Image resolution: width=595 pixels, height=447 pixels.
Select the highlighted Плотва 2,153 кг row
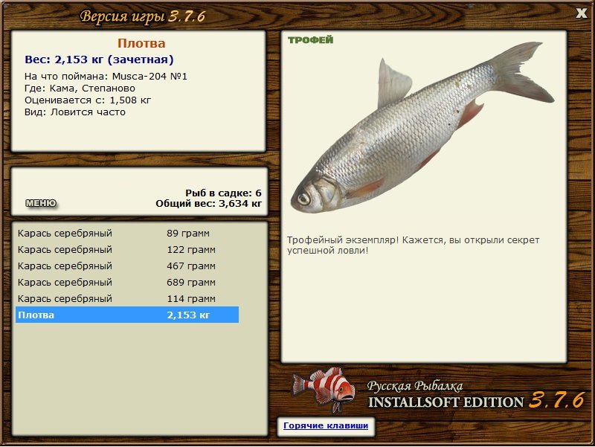point(127,315)
